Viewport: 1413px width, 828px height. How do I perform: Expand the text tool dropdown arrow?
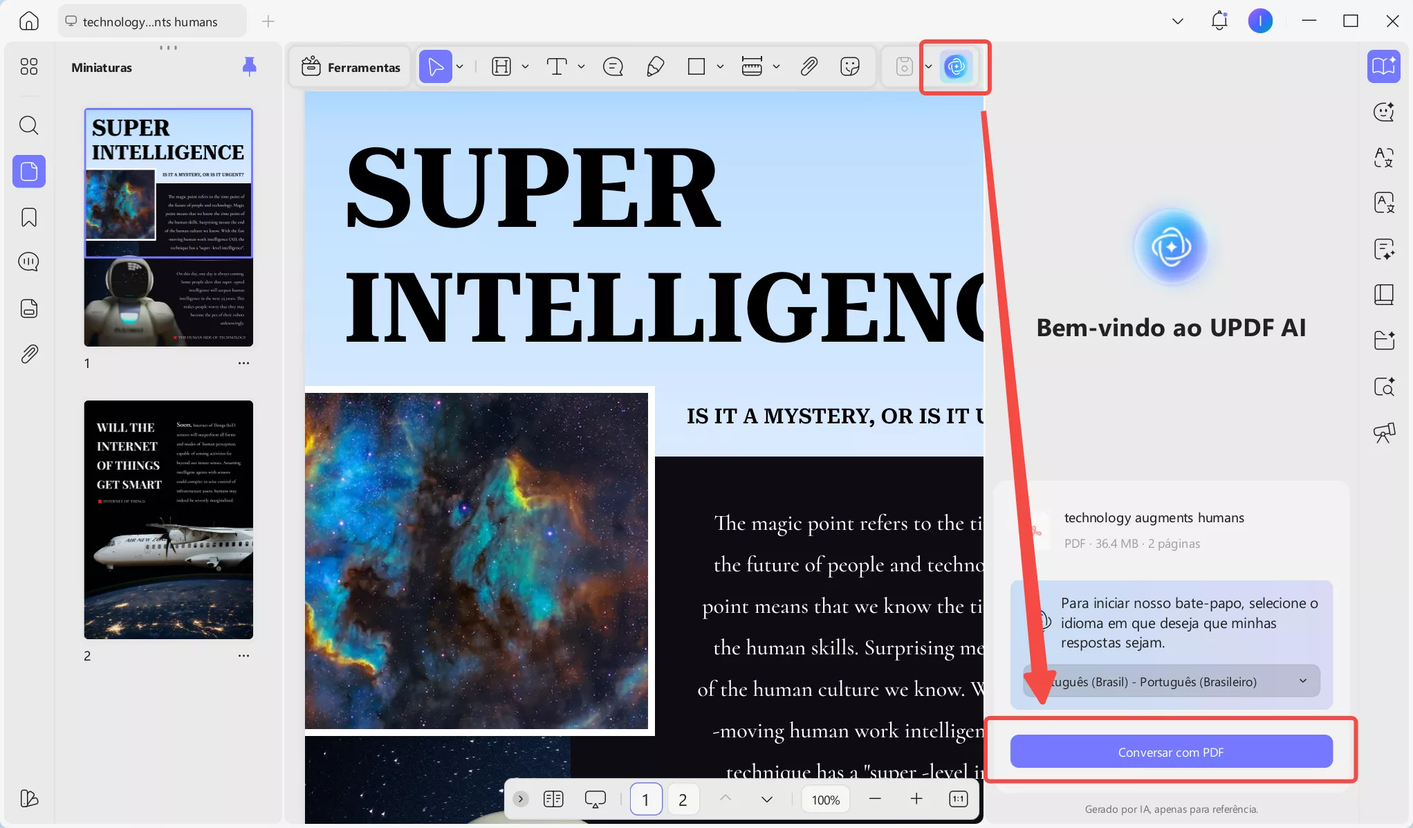tap(581, 67)
